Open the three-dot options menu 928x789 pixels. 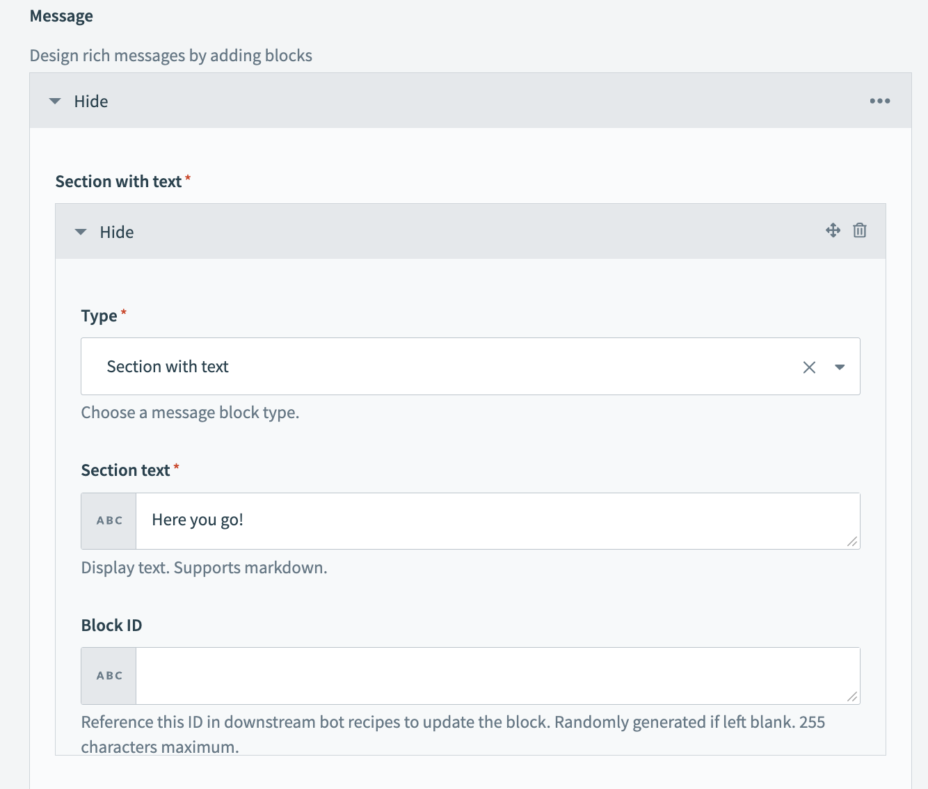point(879,101)
